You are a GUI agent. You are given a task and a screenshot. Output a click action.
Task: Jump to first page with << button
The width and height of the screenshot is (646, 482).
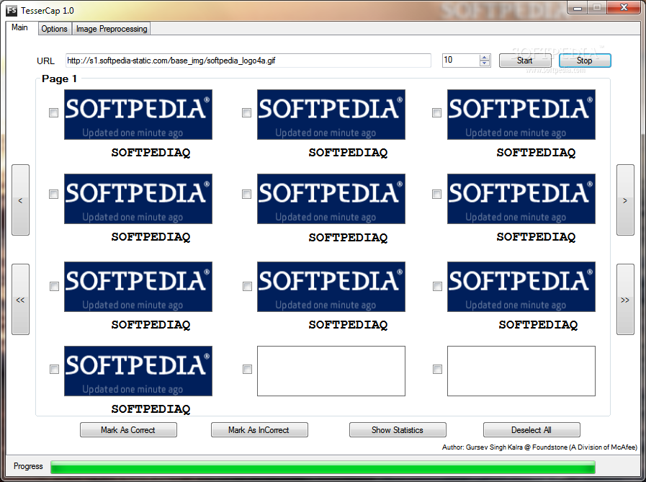20,300
